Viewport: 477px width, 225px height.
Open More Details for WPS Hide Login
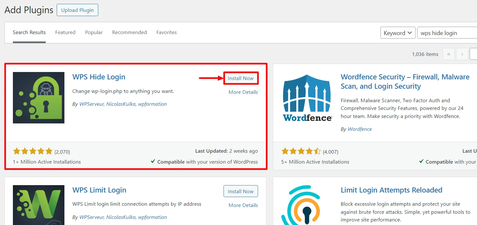(x=243, y=92)
